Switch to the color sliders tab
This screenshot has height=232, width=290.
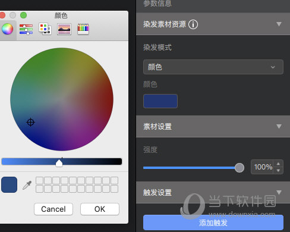26,29
